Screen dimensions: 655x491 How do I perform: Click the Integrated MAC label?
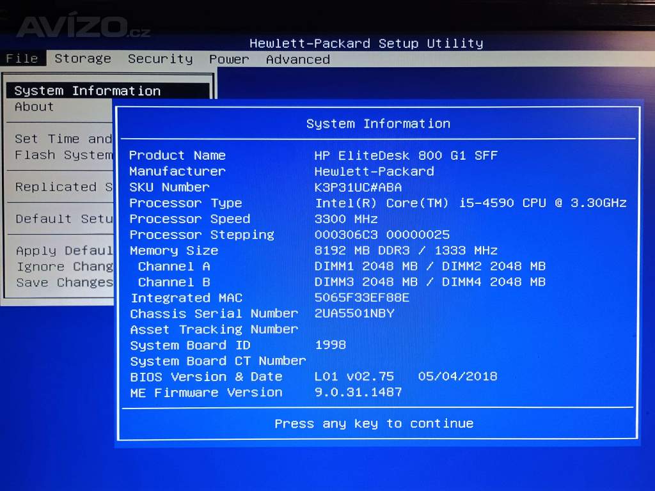[186, 298]
